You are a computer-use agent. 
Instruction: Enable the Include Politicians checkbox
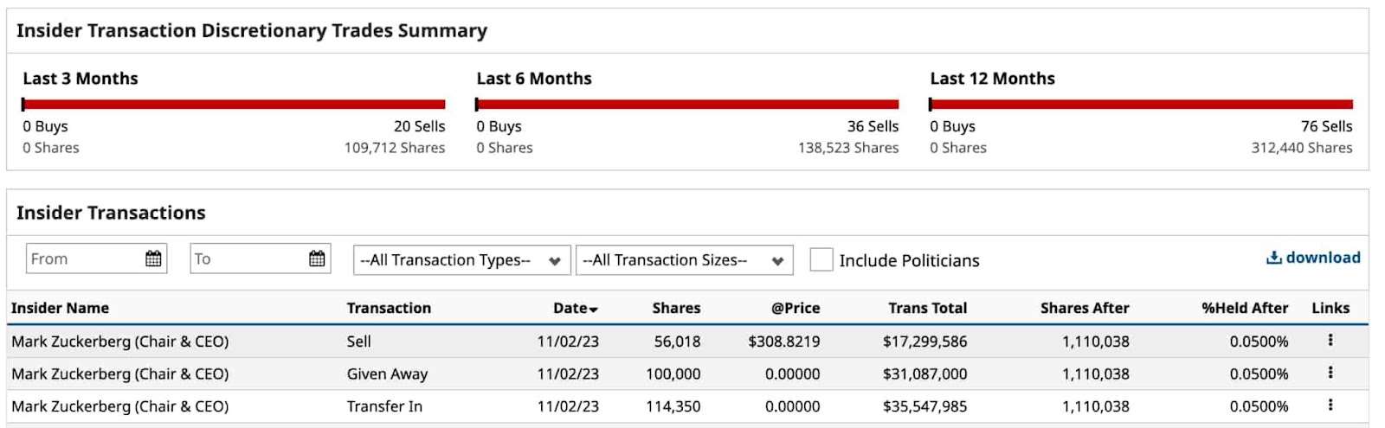[x=821, y=259]
